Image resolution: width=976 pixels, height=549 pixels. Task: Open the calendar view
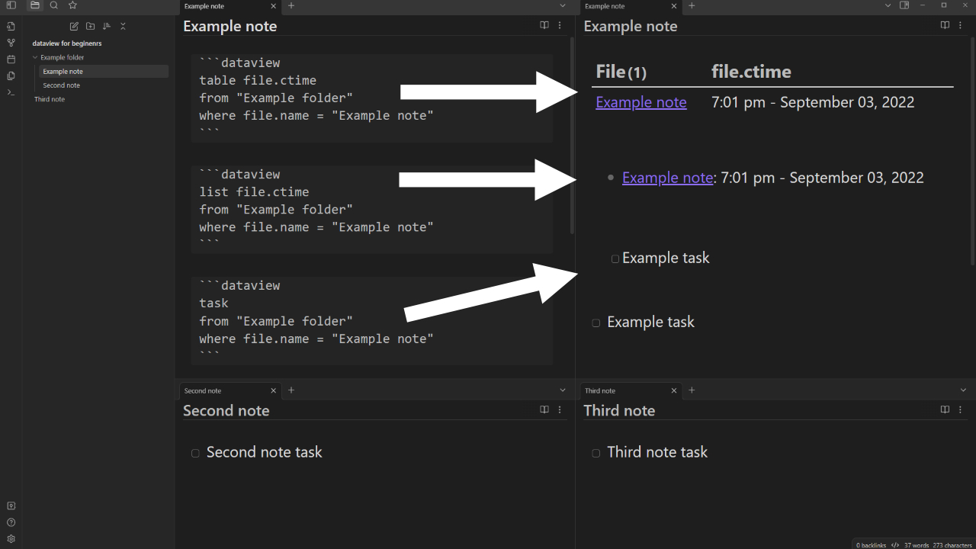point(10,59)
